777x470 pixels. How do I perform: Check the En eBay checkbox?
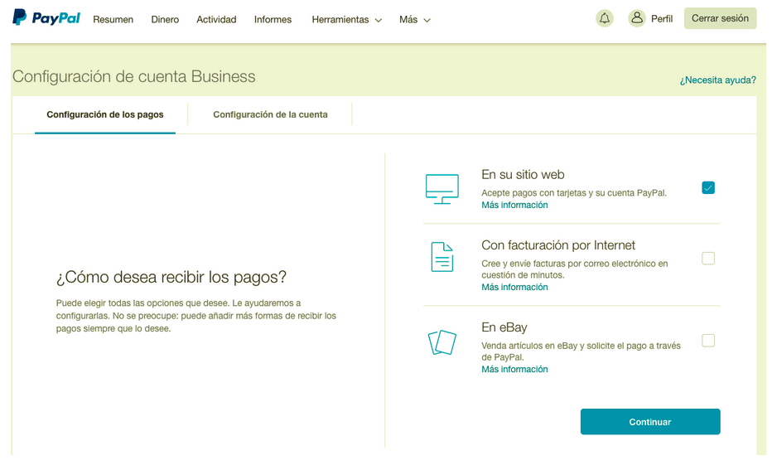(x=707, y=340)
